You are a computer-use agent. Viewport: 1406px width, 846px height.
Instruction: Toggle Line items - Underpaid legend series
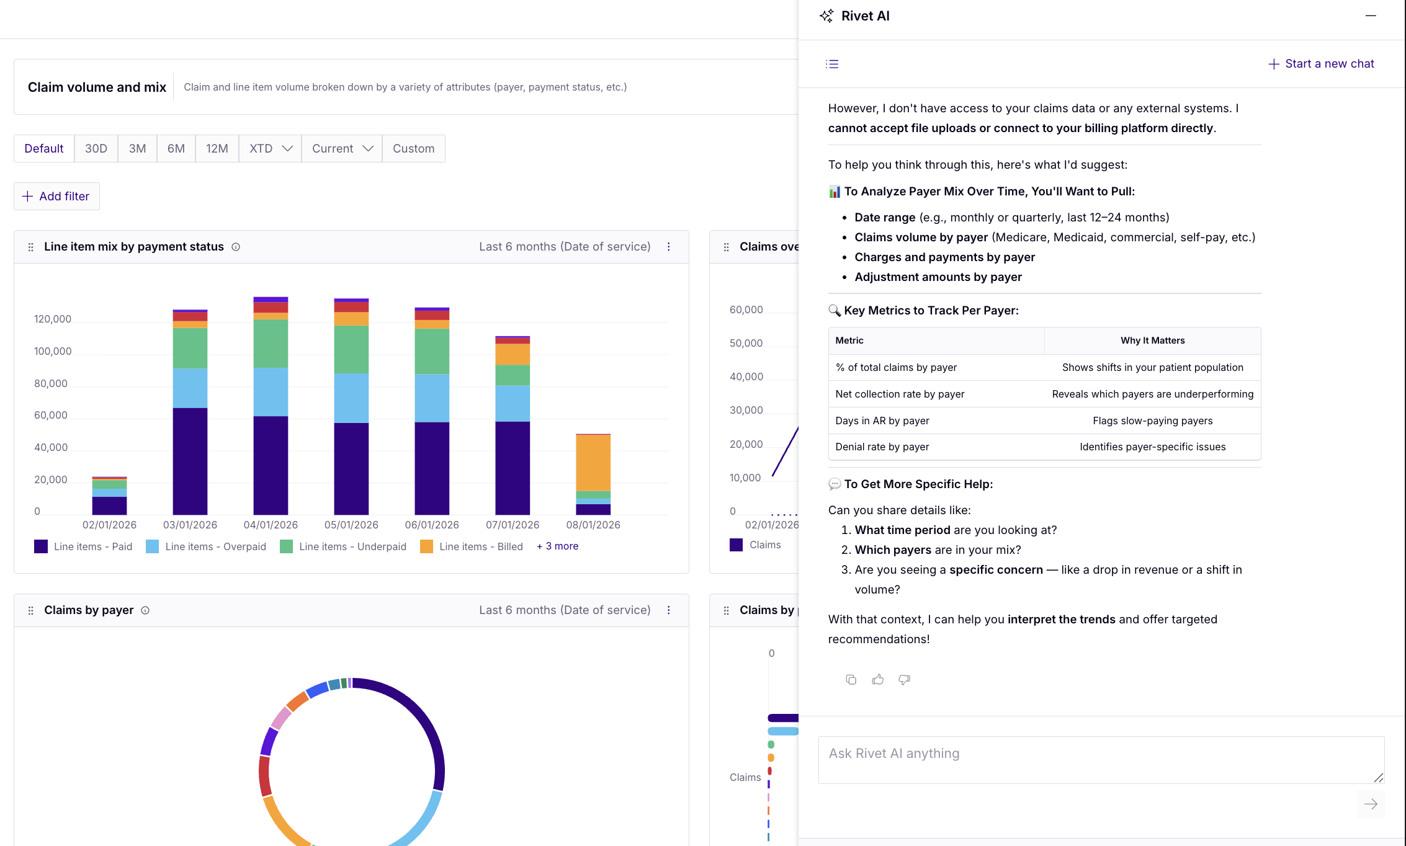click(x=343, y=546)
